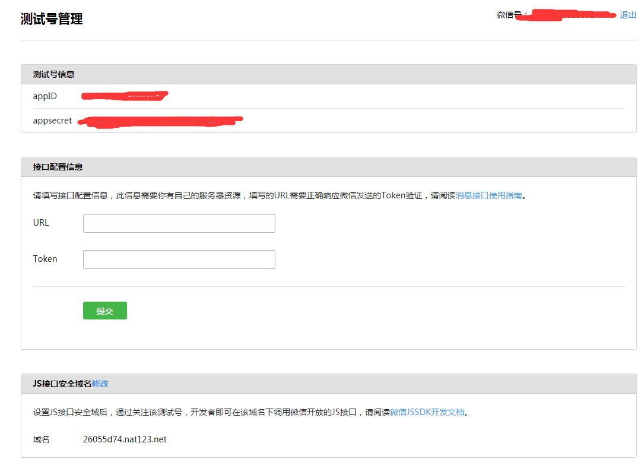Click the appsecret label
The image size is (644, 459).
point(52,121)
